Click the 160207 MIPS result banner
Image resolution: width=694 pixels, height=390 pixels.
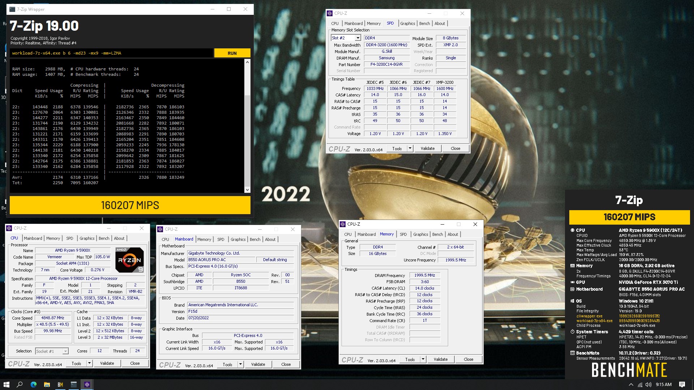click(x=130, y=205)
